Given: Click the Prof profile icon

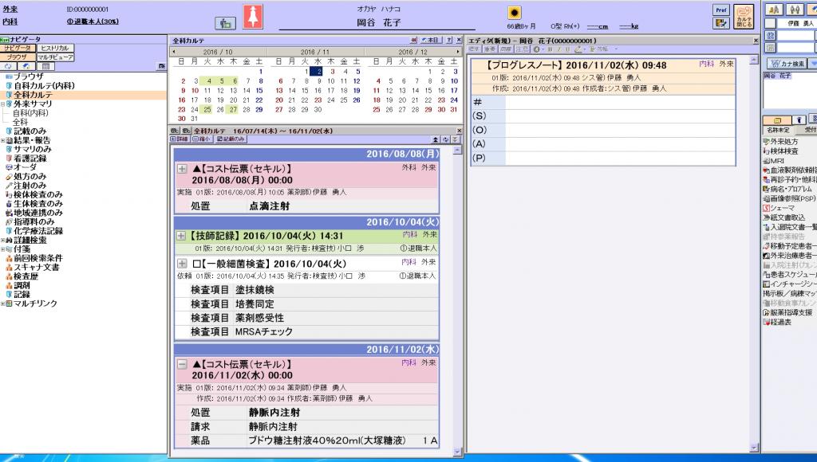Looking at the screenshot, I should [720, 10].
